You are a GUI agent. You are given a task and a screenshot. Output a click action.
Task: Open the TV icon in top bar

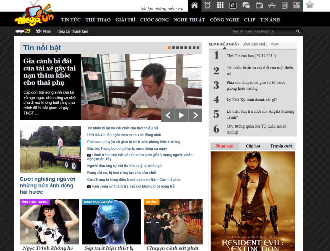pos(259,5)
